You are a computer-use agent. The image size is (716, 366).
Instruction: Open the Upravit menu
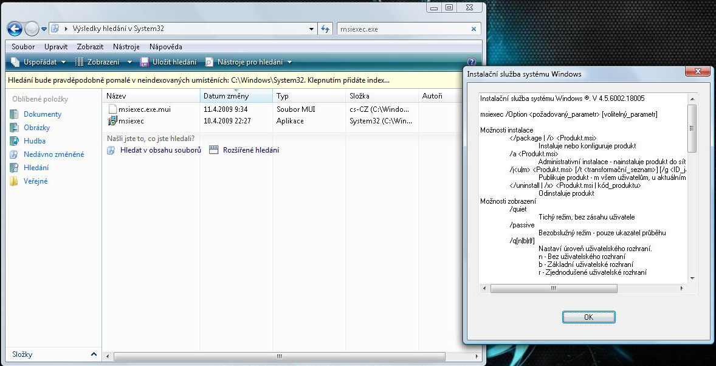click(x=56, y=47)
